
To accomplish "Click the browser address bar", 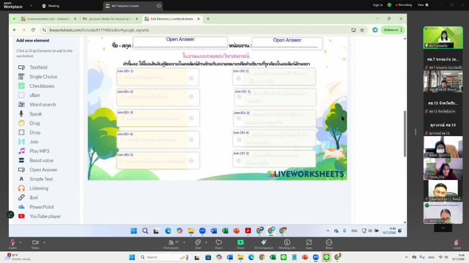I will pos(198,30).
